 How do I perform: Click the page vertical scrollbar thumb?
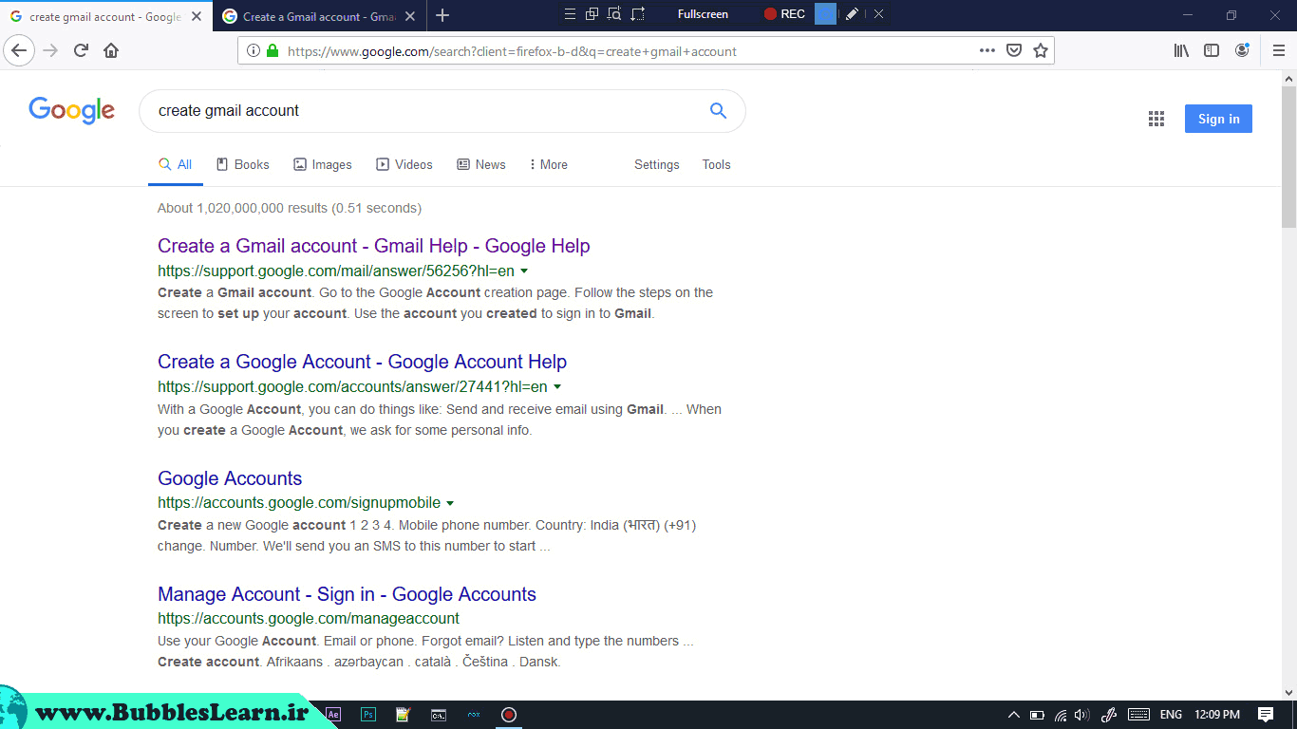point(1288,157)
